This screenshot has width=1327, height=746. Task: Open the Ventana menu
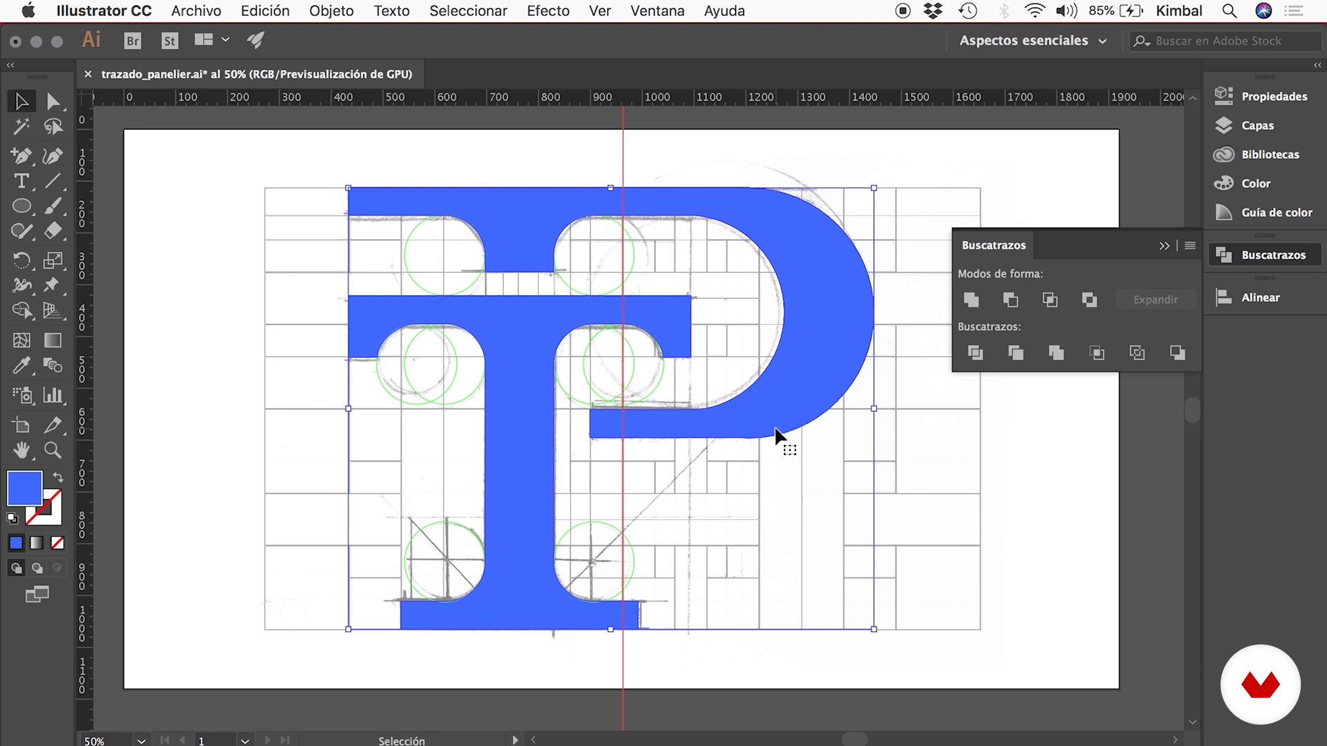(657, 11)
